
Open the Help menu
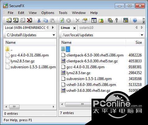(x=94, y=13)
